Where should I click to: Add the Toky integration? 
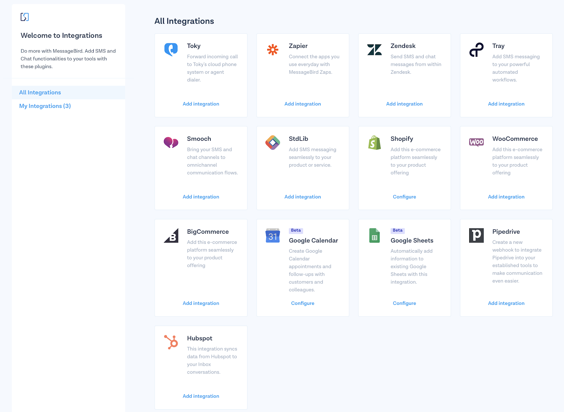[201, 104]
